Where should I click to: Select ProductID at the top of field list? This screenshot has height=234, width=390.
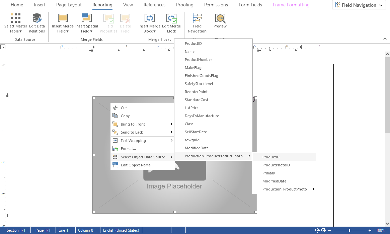click(x=213, y=44)
